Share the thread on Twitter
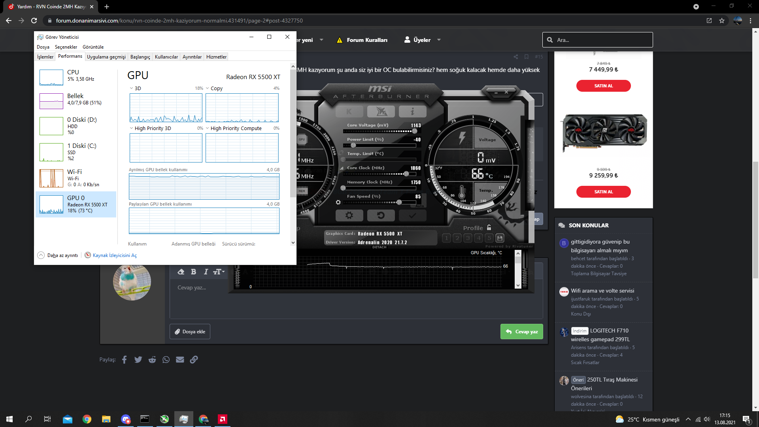 coord(138,359)
